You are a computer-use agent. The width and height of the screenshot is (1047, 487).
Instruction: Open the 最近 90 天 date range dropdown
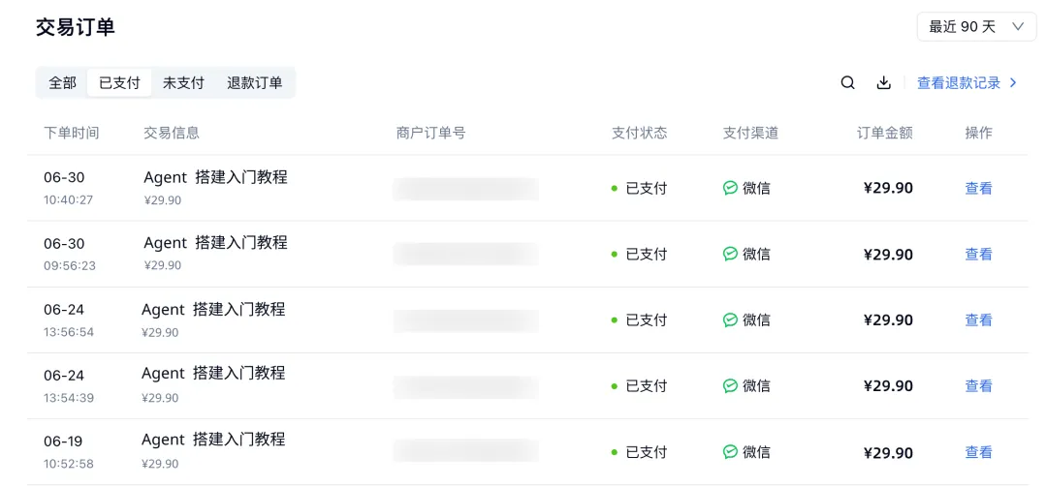pos(976,27)
